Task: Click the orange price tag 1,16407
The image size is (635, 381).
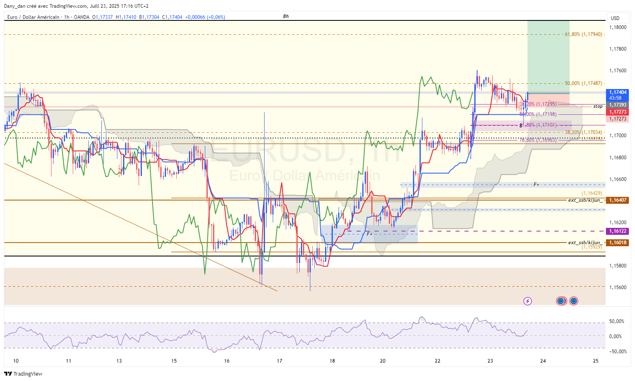Action: click(x=618, y=200)
